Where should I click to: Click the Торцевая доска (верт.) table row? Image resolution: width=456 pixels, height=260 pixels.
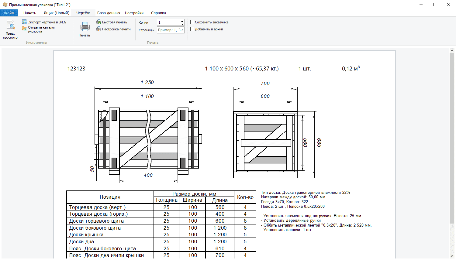[x=161, y=207]
